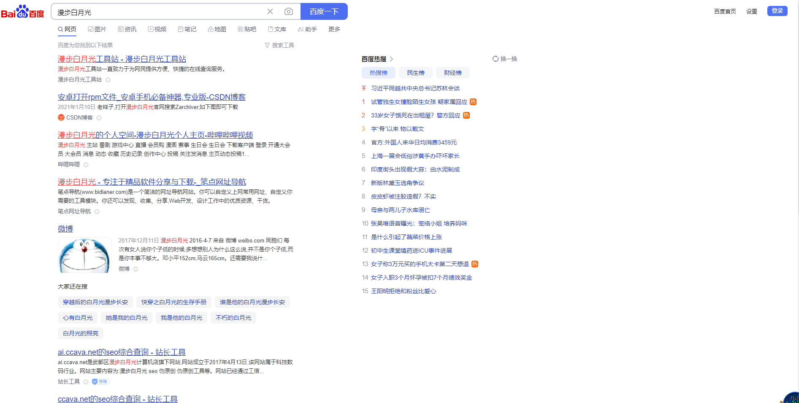Open the 哔哩哔哩 个人空间 result
This screenshot has width=799, height=403.
(155, 135)
